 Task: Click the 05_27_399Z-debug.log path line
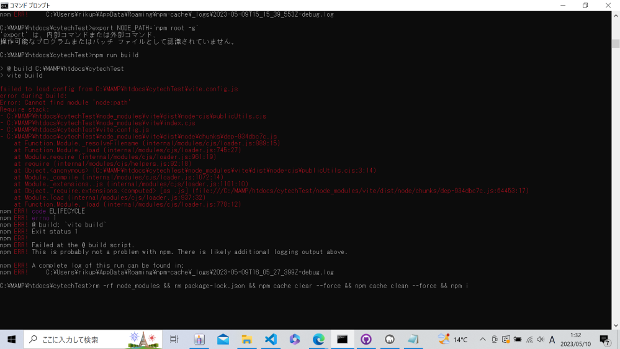click(167, 272)
